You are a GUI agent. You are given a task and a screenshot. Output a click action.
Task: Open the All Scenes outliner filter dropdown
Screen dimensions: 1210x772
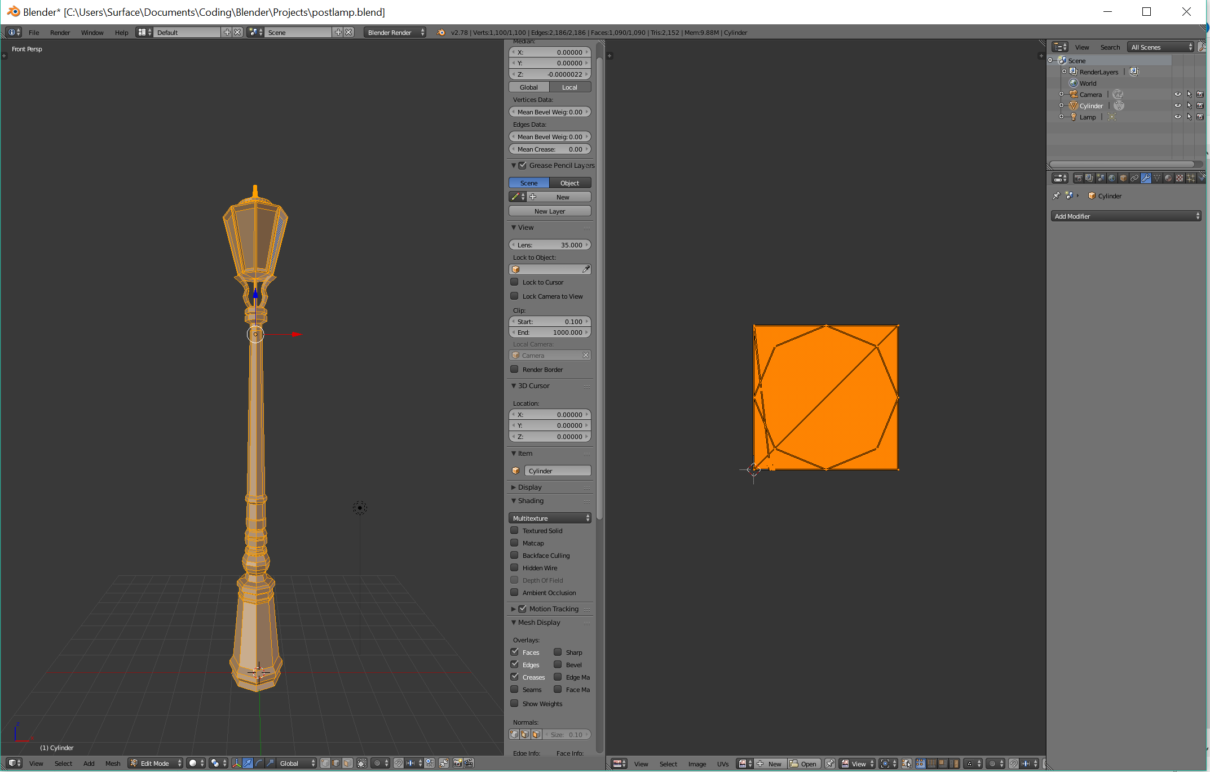coord(1161,47)
